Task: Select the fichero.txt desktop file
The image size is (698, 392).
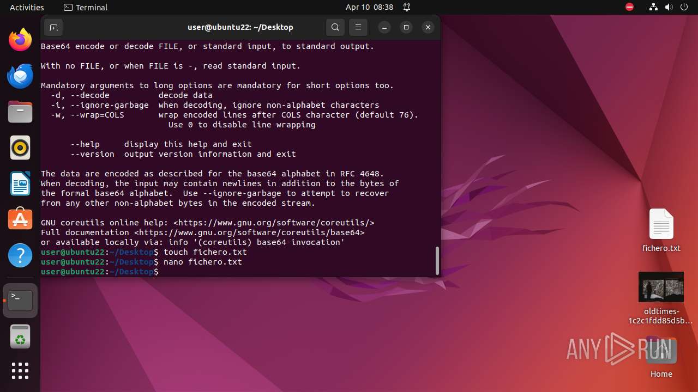Action: 661,230
